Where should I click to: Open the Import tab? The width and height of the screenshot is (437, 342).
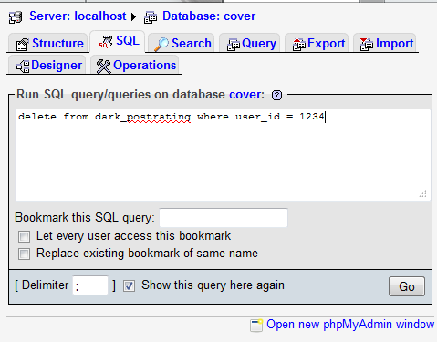pyautogui.click(x=385, y=43)
